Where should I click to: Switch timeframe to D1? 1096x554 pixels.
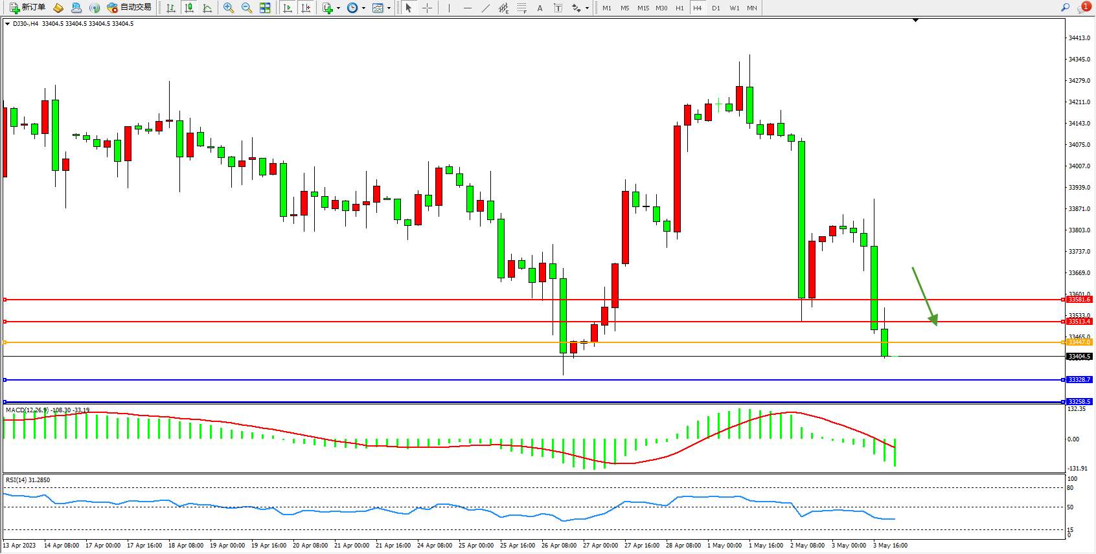716,8
